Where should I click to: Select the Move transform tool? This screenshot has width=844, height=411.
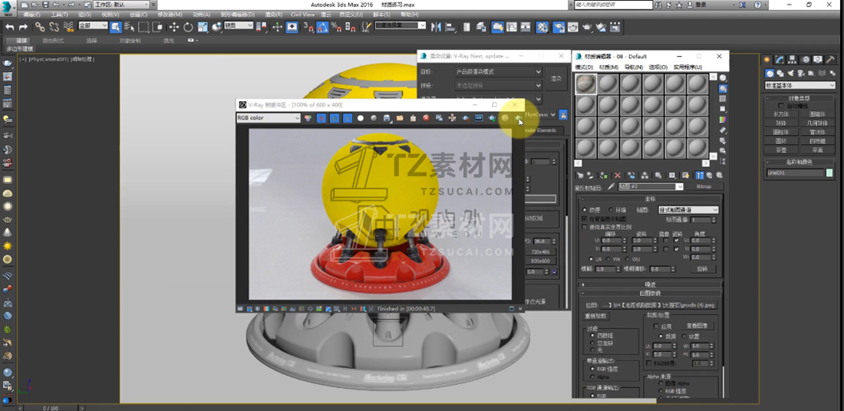point(174,27)
